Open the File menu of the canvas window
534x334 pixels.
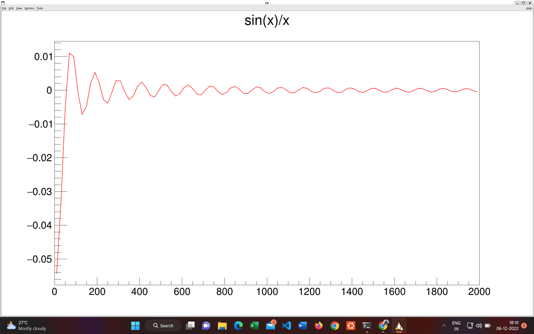coord(4,8)
